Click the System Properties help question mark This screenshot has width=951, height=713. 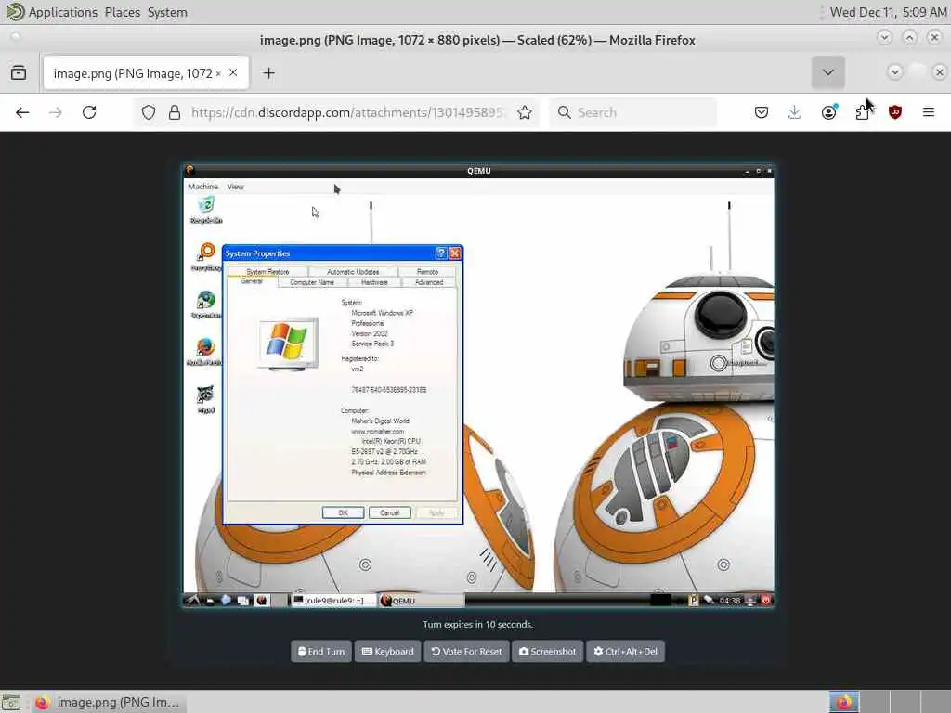point(441,253)
